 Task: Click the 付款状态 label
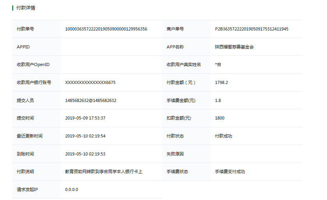[x=175, y=136]
